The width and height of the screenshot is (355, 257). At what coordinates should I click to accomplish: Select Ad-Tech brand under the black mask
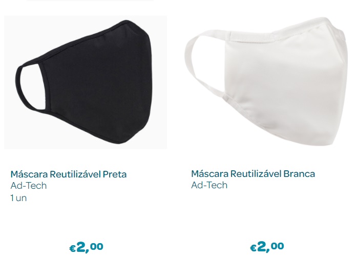[29, 186]
